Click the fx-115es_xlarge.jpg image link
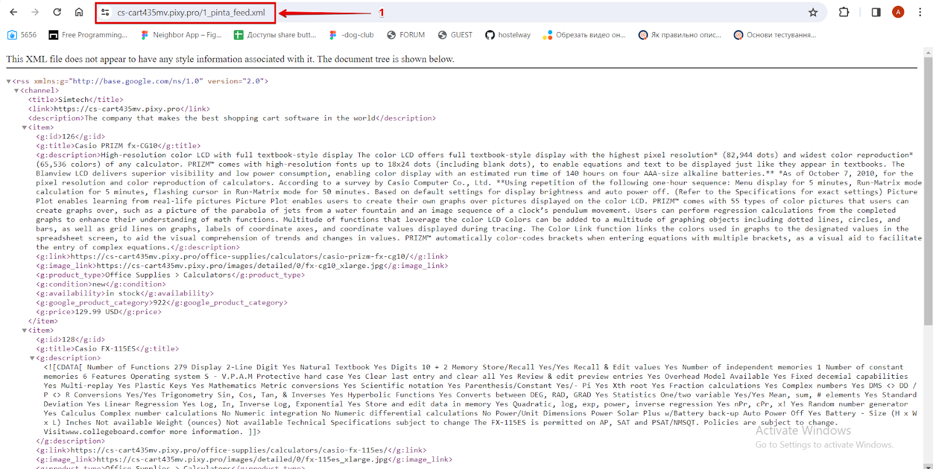The height and width of the screenshot is (469, 933). tap(243, 460)
